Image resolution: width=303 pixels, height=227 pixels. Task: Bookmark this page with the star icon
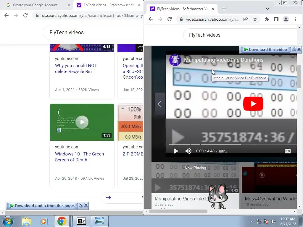(x=255, y=19)
